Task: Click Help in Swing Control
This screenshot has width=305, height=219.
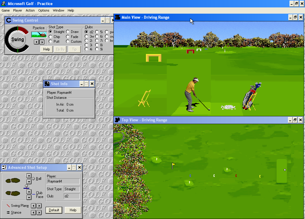Action: pos(46,49)
